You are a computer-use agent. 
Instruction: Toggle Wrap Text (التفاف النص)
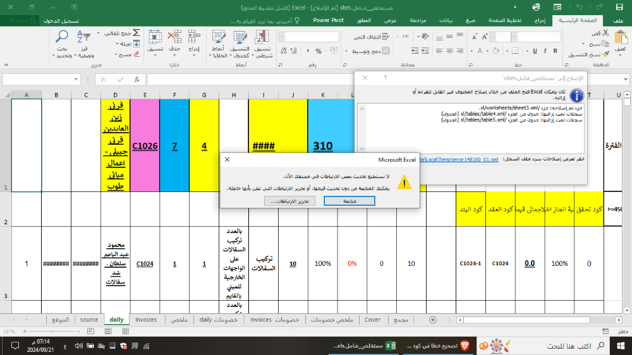pos(372,37)
